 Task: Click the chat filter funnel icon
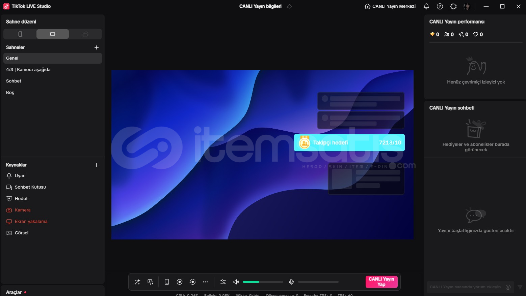point(520,287)
